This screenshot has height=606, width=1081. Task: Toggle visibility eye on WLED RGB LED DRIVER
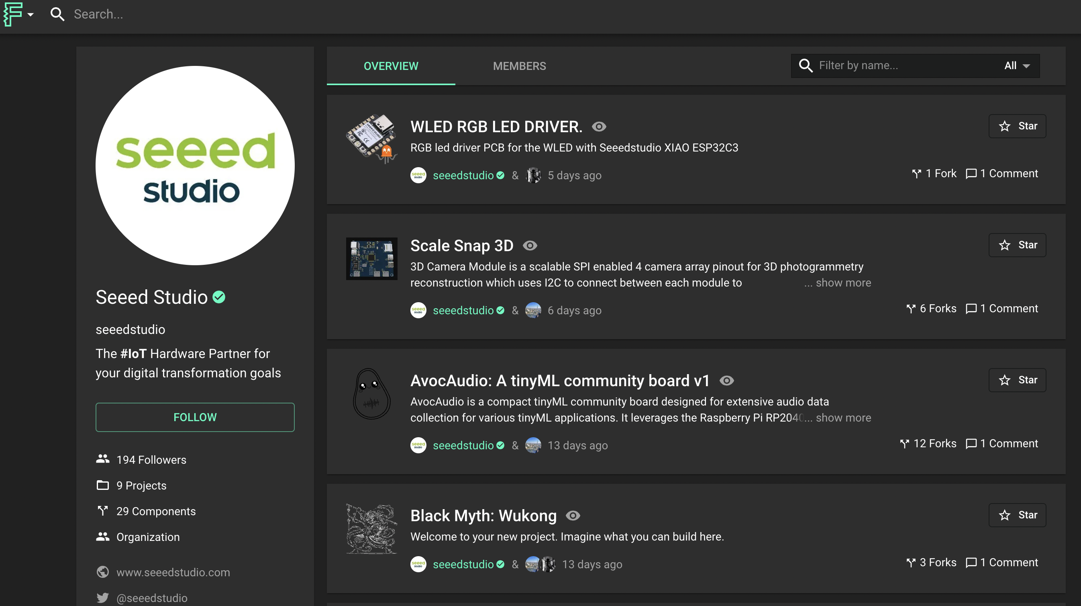coord(599,127)
